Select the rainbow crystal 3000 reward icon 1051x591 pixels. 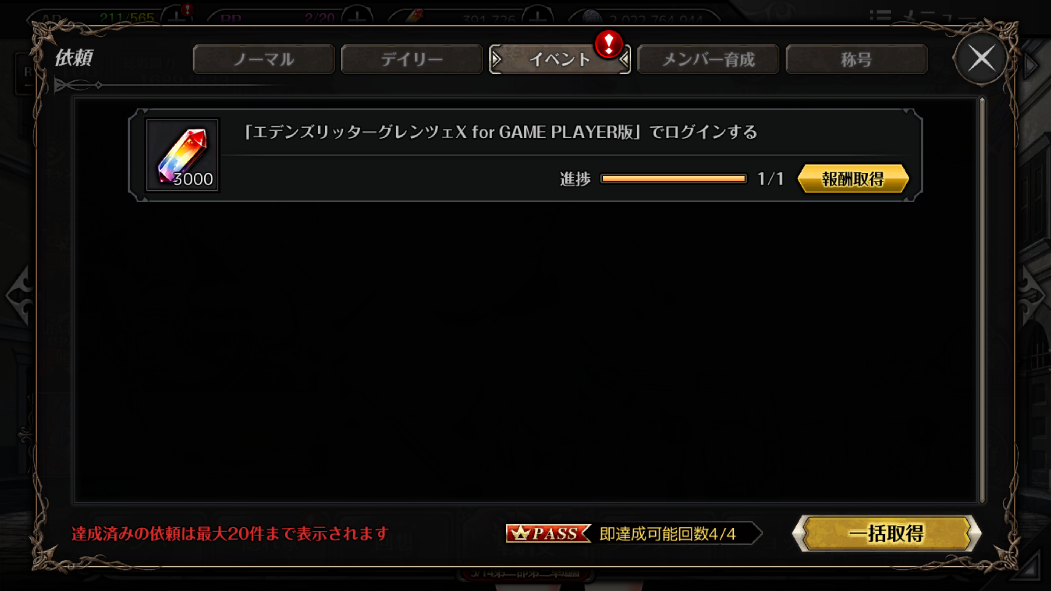point(182,155)
